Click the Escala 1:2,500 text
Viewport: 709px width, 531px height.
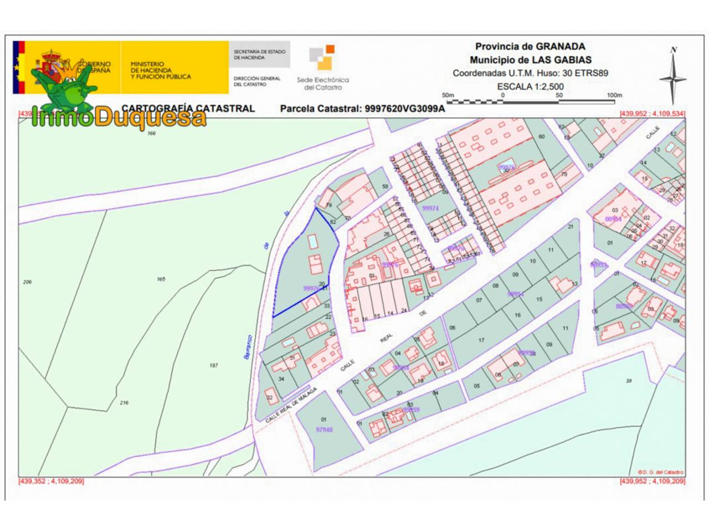530,86
